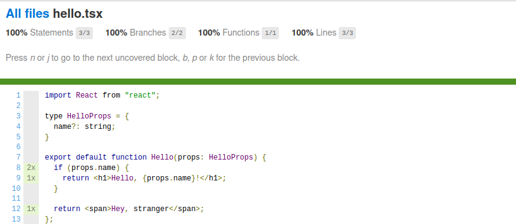Click the green coverage status bar
The image size is (516, 224).
click(x=258, y=82)
